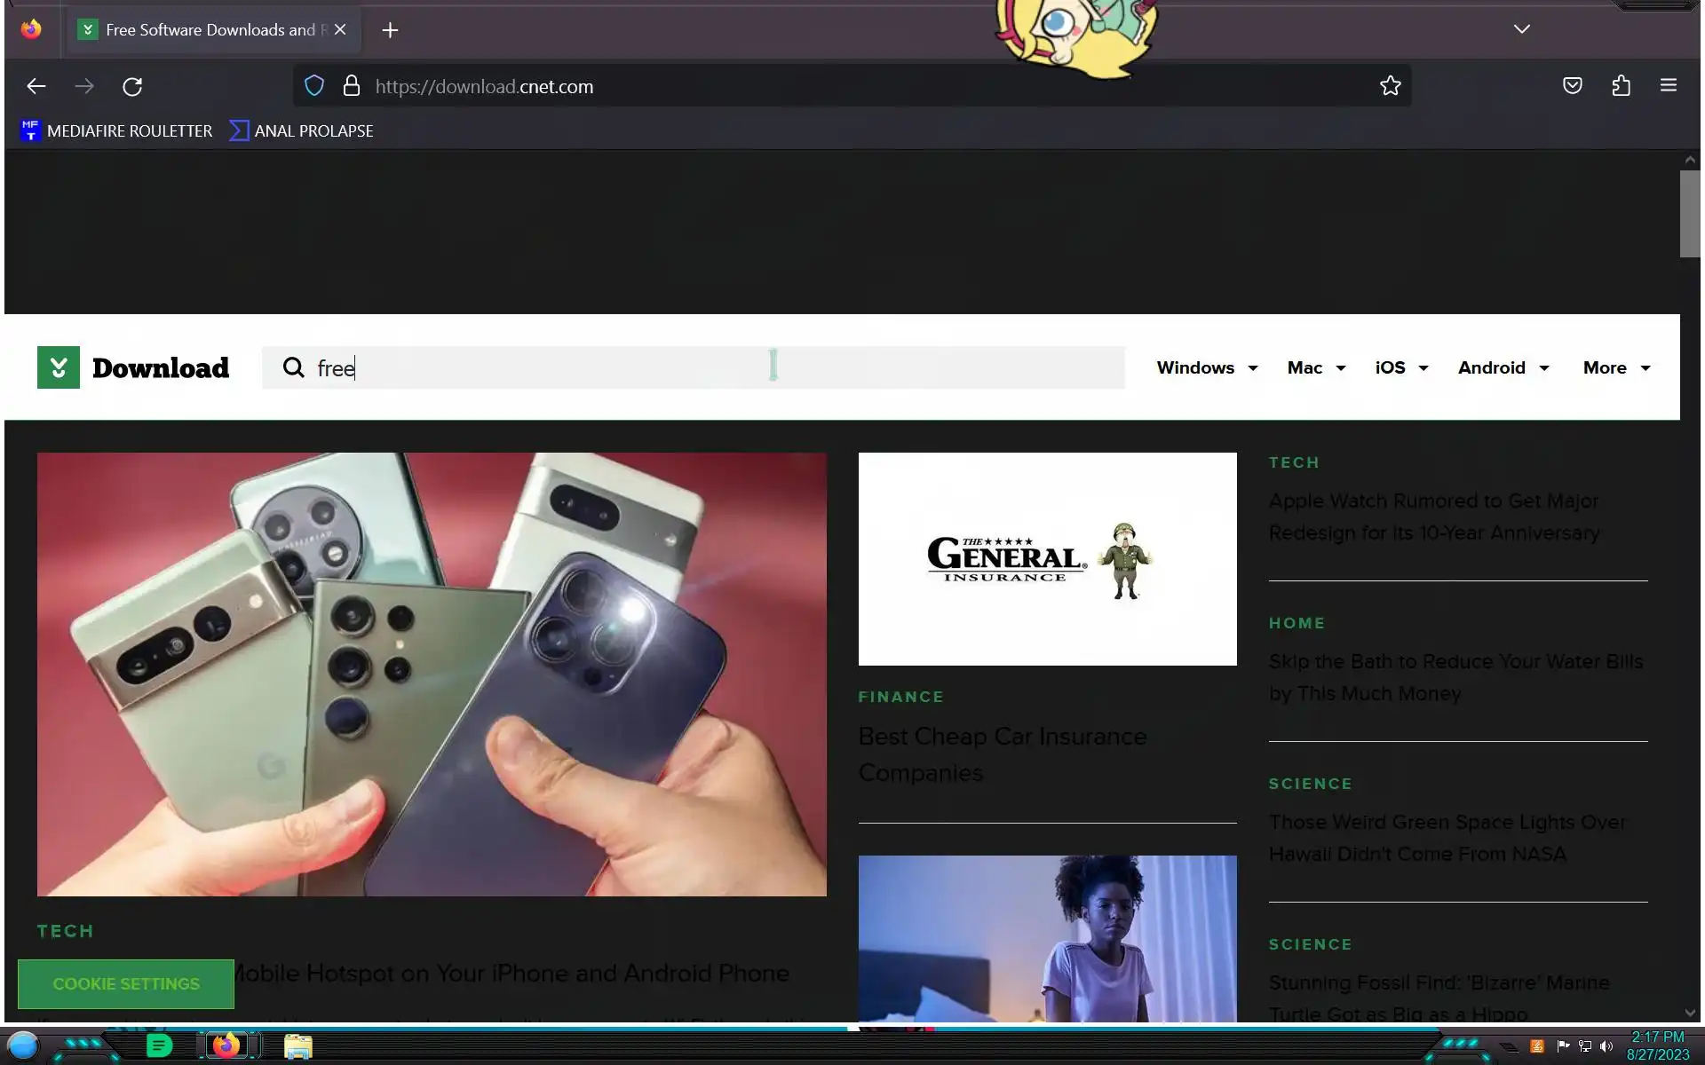The height and width of the screenshot is (1065, 1705).
Task: Open File Explorer from the taskbar
Action: (298, 1046)
